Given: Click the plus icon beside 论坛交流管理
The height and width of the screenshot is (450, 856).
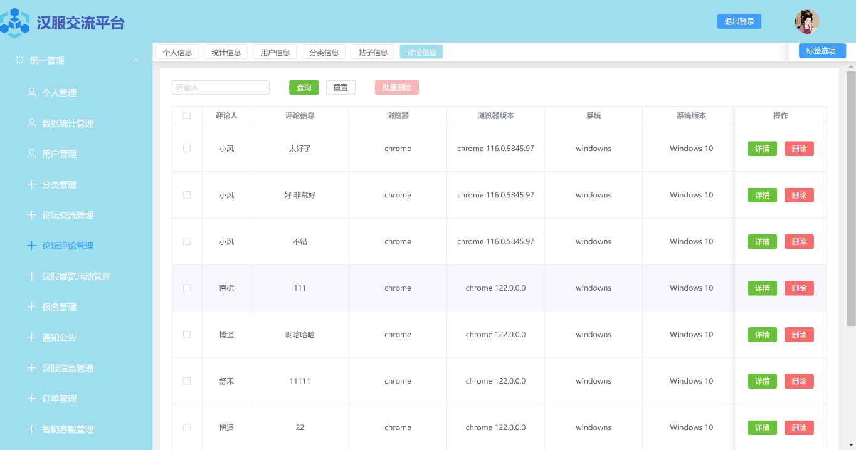Looking at the screenshot, I should click(31, 215).
